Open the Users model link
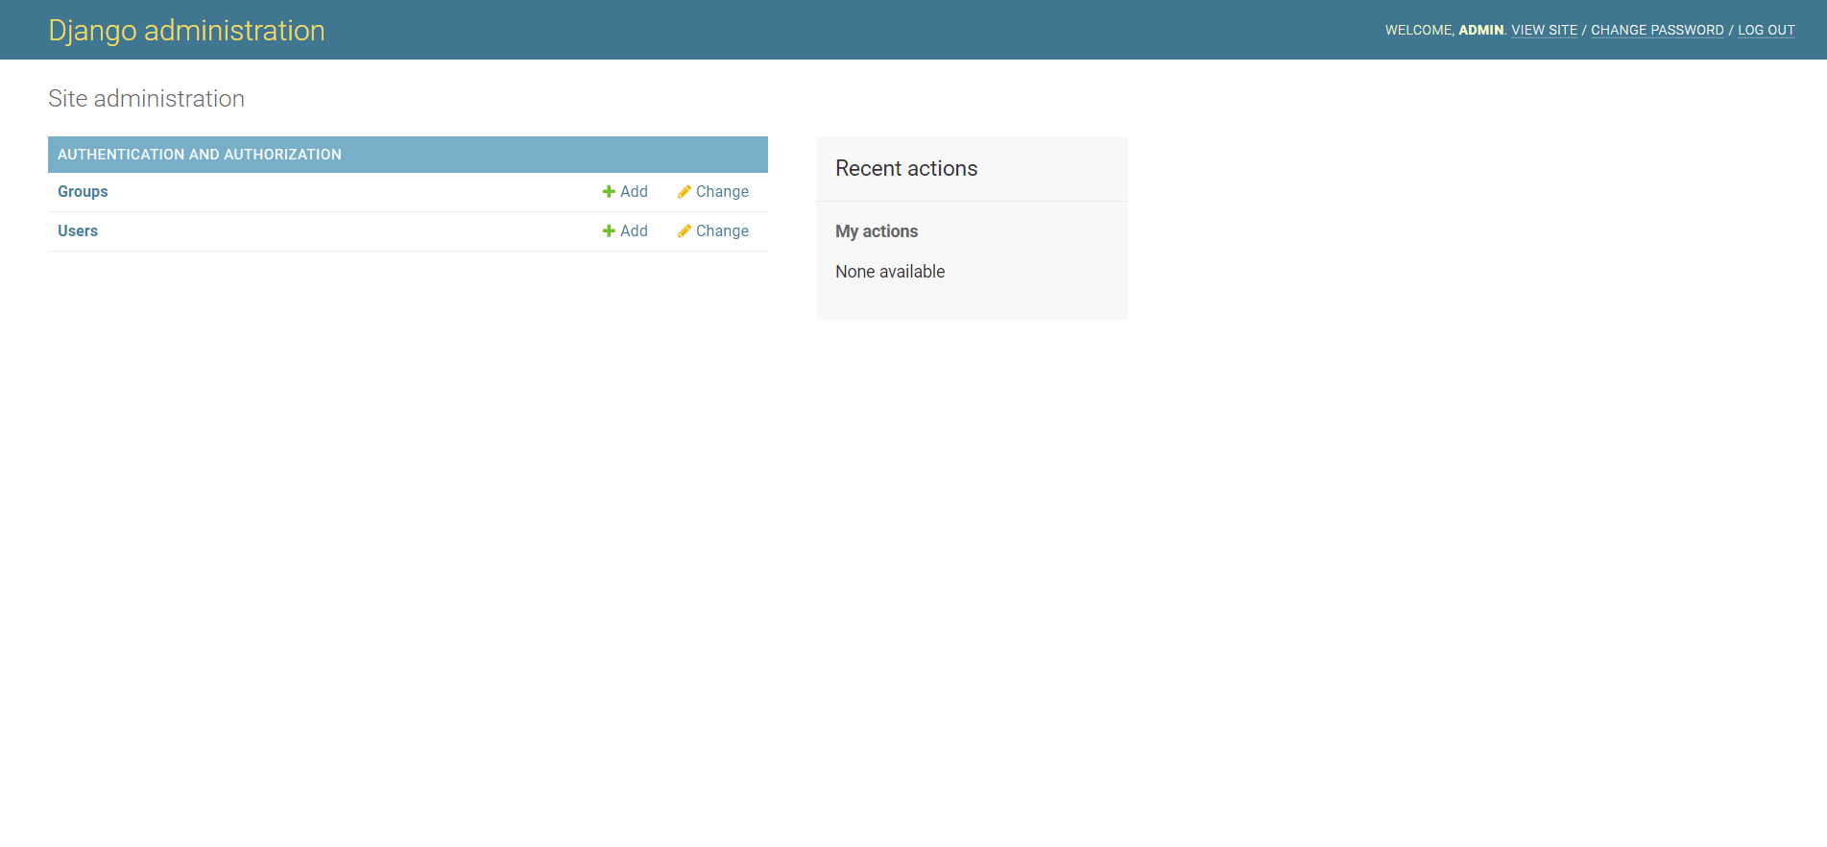 pos(78,231)
